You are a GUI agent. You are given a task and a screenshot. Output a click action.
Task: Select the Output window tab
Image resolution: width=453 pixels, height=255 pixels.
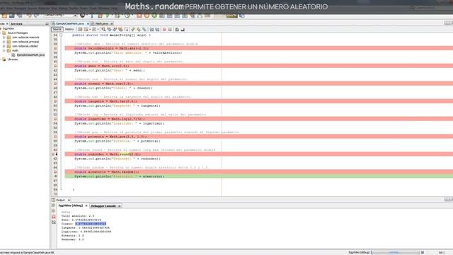(x=60, y=200)
